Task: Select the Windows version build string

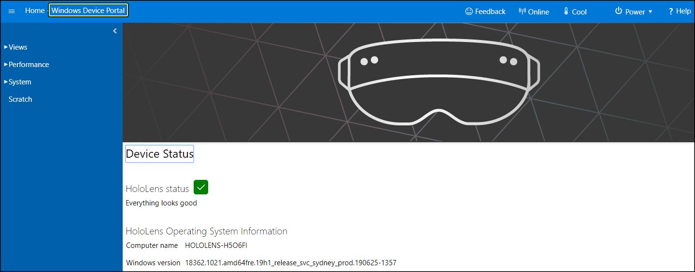Action: [291, 263]
